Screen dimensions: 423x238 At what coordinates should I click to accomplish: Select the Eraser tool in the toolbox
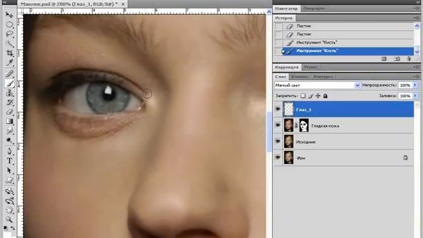pos(9,112)
